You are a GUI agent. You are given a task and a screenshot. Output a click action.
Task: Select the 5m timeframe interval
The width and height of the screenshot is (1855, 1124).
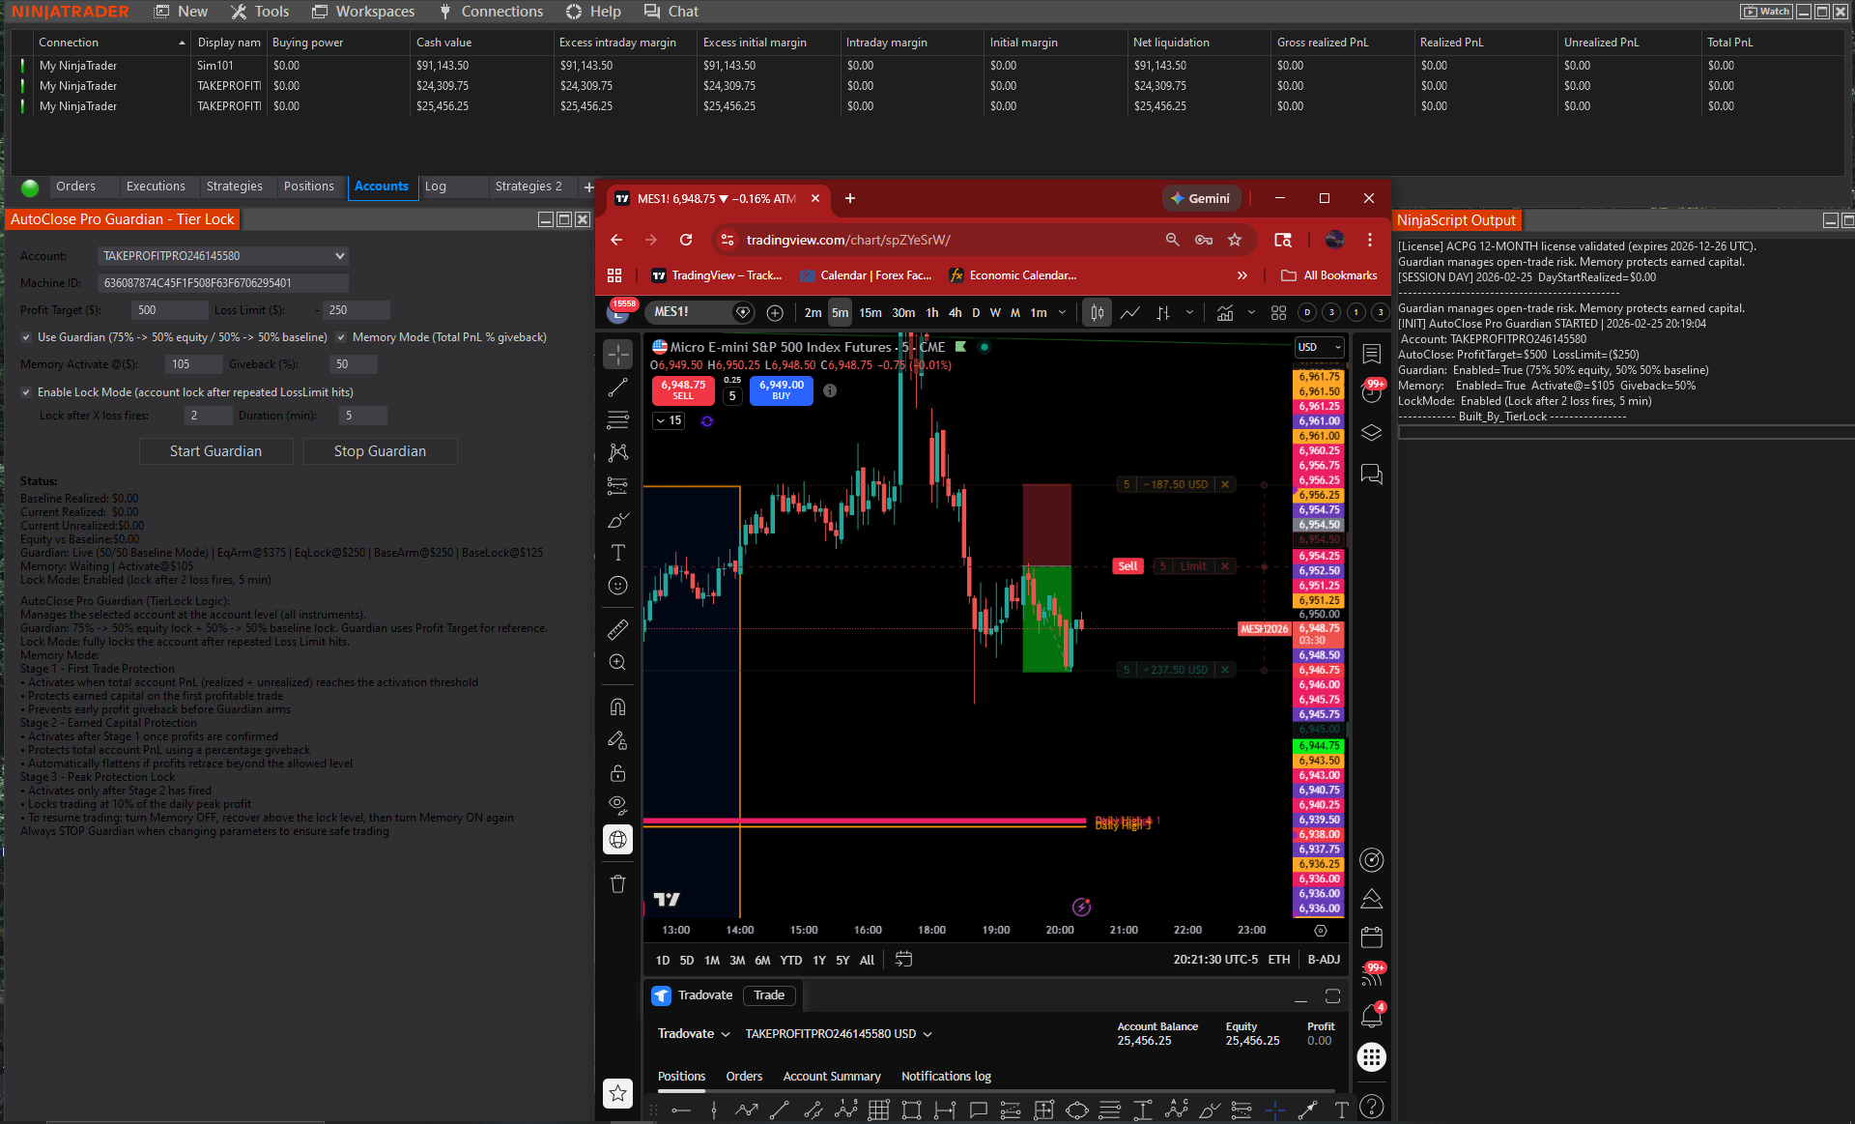tap(840, 312)
